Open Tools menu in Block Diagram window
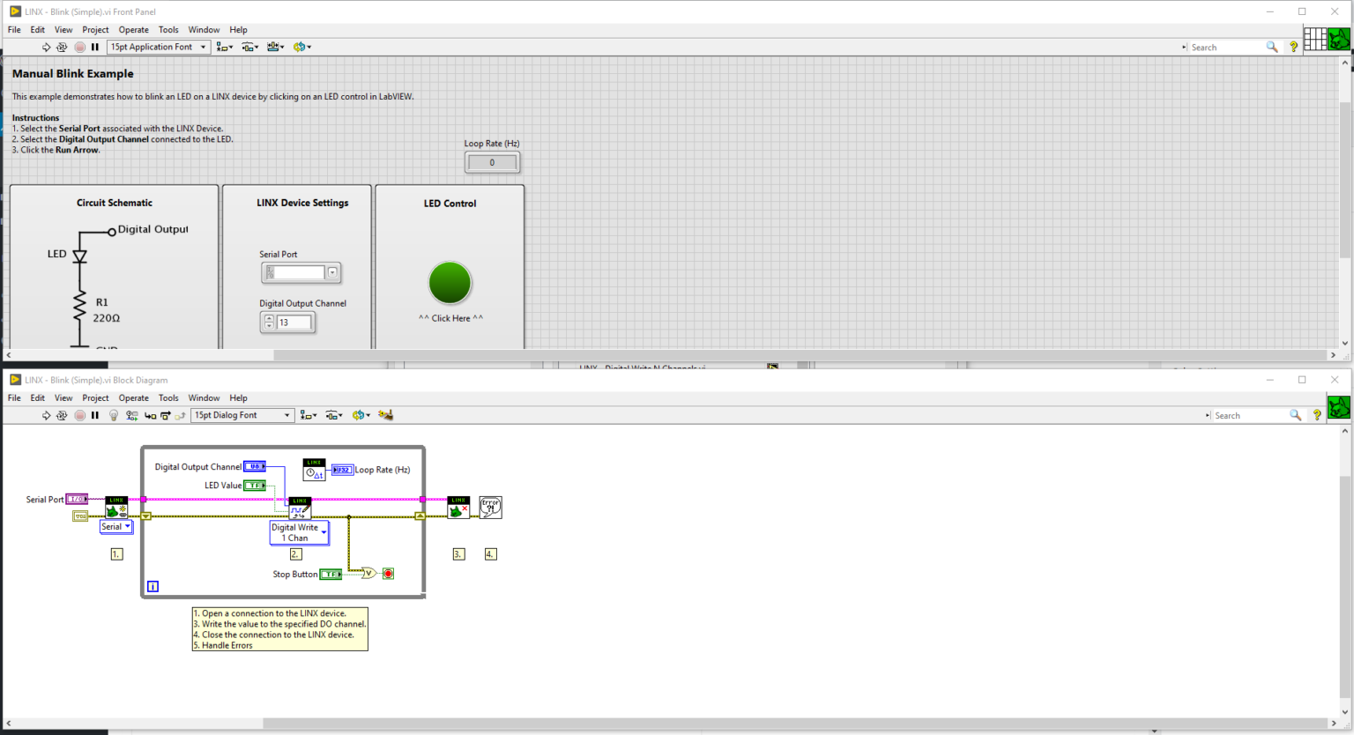This screenshot has width=1354, height=735. tap(167, 398)
